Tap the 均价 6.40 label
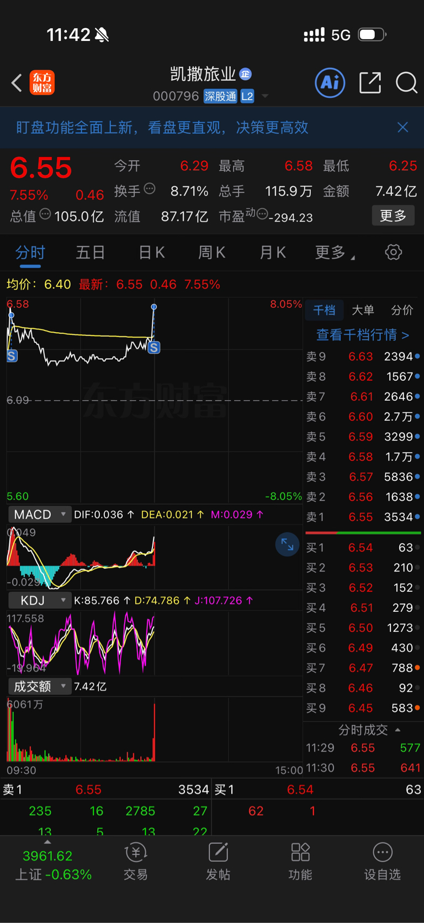 39,285
